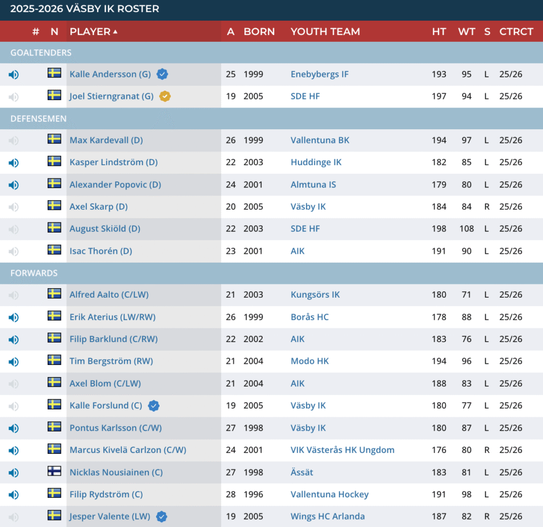
Task: Open Enebybergs IF youth team link
Action: [x=319, y=74]
